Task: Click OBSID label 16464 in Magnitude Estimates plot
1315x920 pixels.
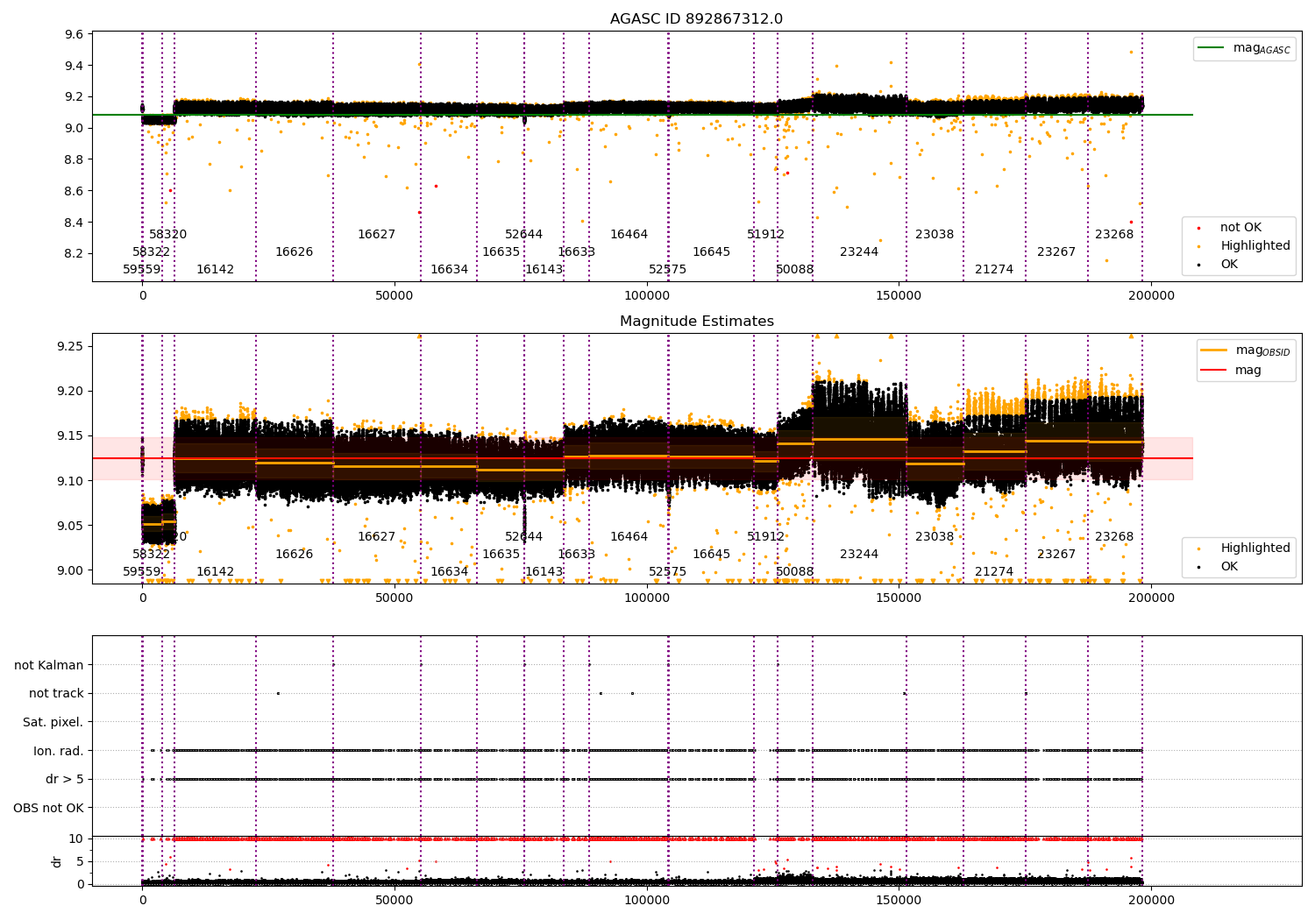Action: click(629, 537)
